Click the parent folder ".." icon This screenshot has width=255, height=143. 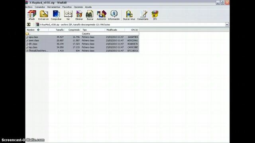tap(27, 33)
